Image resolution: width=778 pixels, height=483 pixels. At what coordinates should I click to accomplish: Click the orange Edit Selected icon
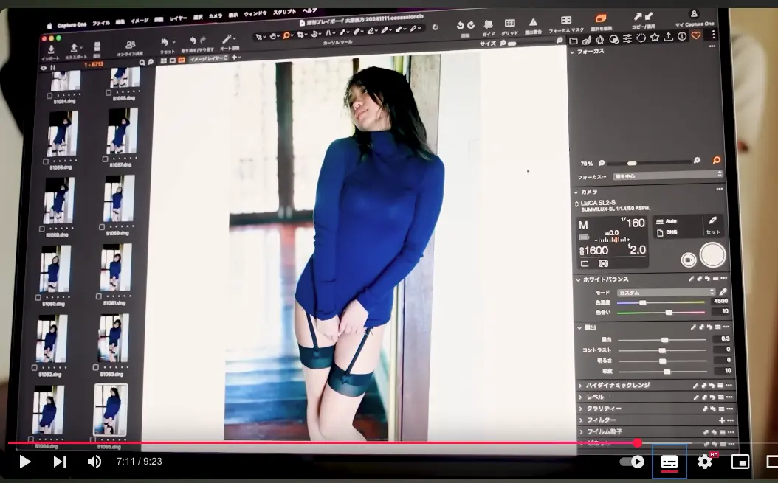600,18
